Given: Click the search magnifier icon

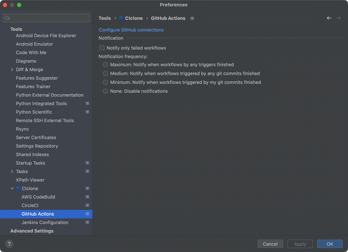Looking at the screenshot, I should tap(7, 18).
